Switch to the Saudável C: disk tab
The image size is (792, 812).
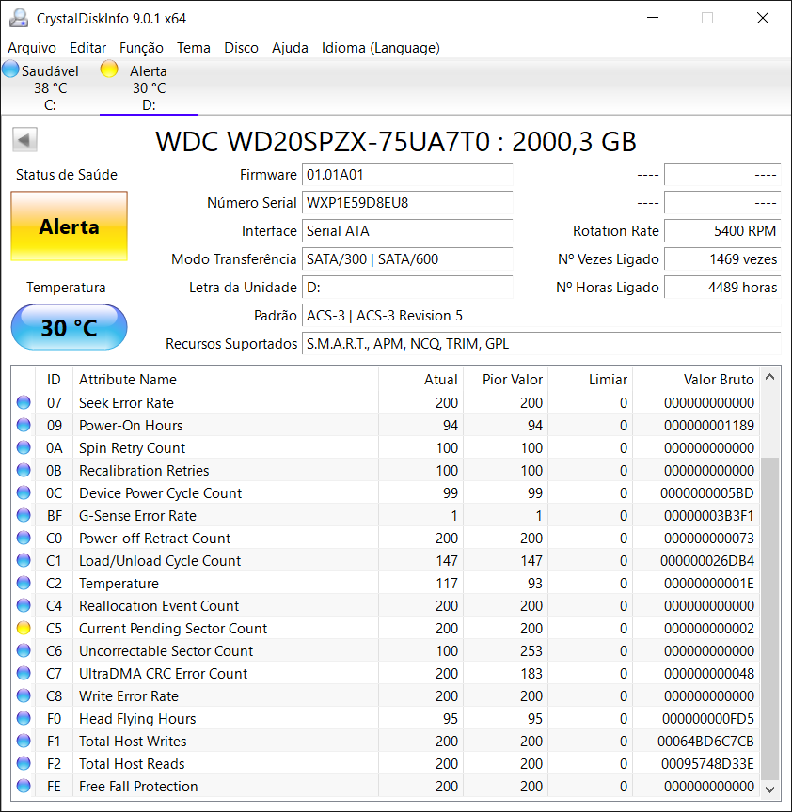[x=50, y=87]
